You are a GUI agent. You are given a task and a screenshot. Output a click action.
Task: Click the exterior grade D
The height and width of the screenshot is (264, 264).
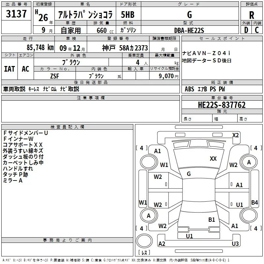(246, 30)
